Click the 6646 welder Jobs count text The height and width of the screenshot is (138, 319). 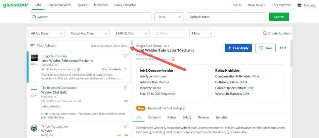click(109, 46)
